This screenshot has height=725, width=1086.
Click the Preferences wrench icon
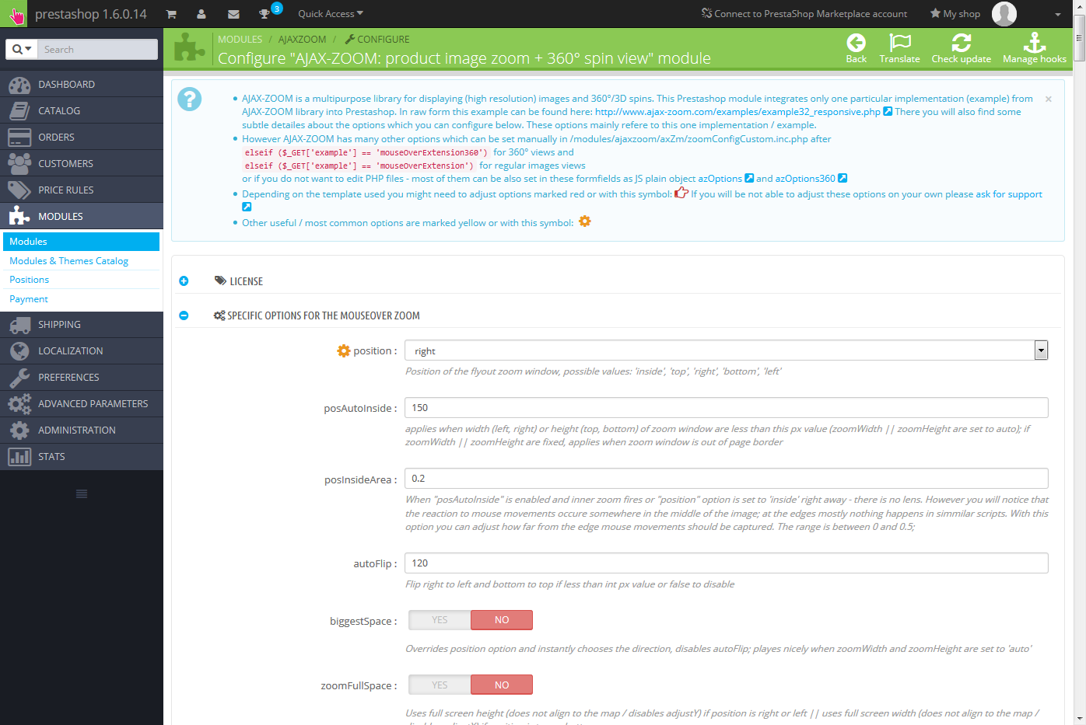pyautogui.click(x=19, y=378)
